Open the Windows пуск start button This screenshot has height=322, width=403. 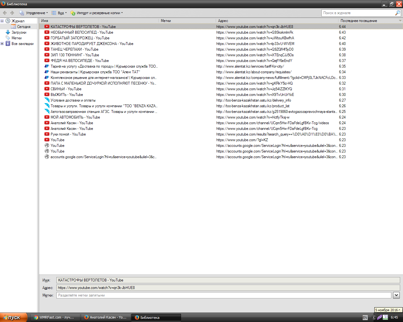(14, 317)
